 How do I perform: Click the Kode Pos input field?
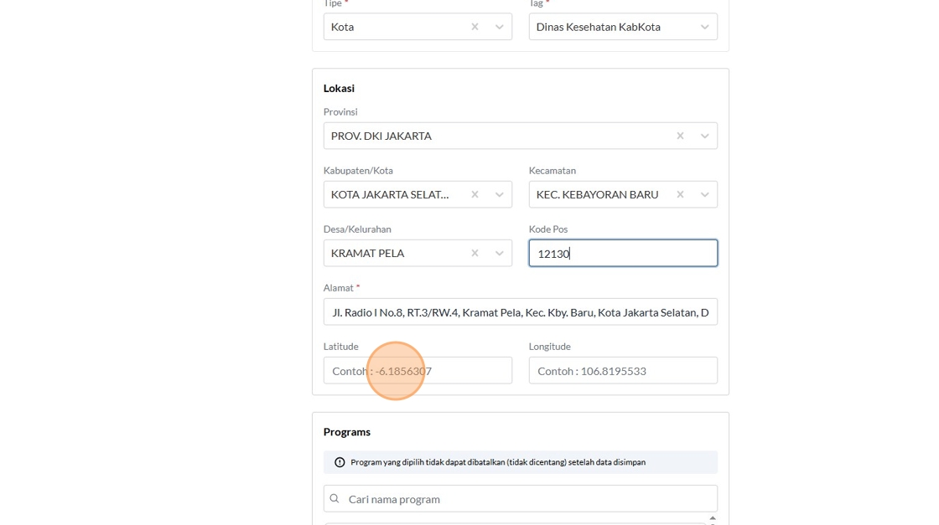coord(622,253)
